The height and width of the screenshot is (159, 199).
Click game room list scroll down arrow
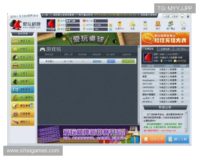tap(139, 124)
